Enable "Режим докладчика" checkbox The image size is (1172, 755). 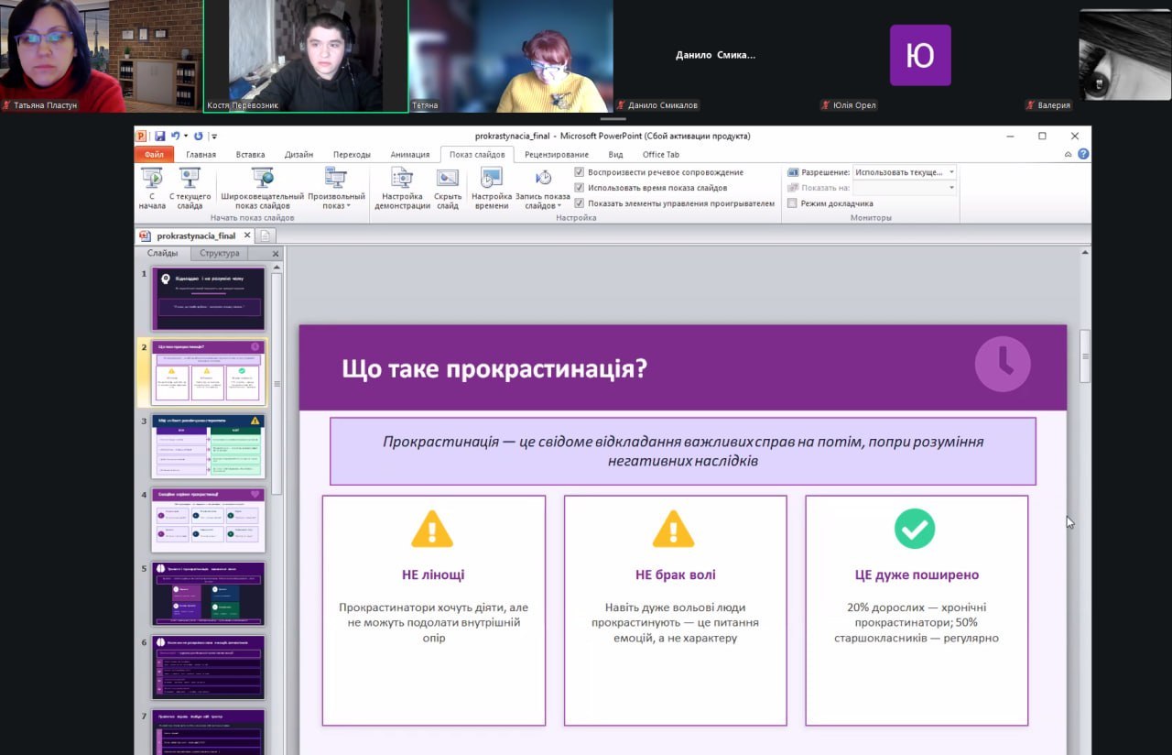[x=792, y=203]
